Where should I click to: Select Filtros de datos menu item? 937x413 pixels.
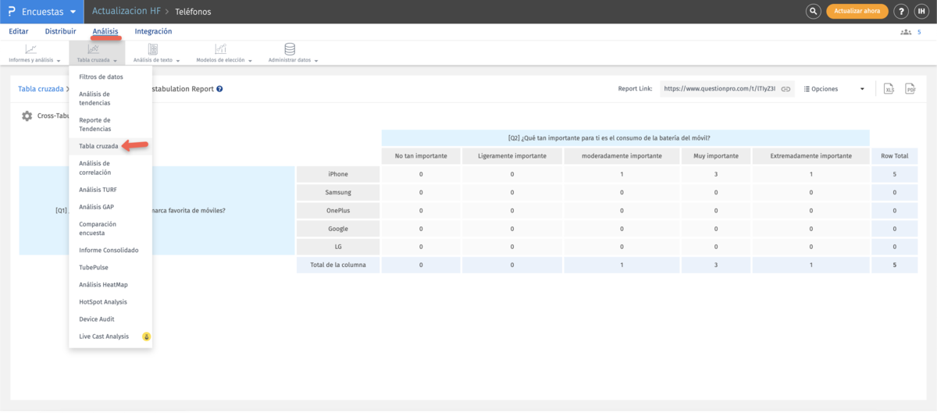tap(101, 77)
